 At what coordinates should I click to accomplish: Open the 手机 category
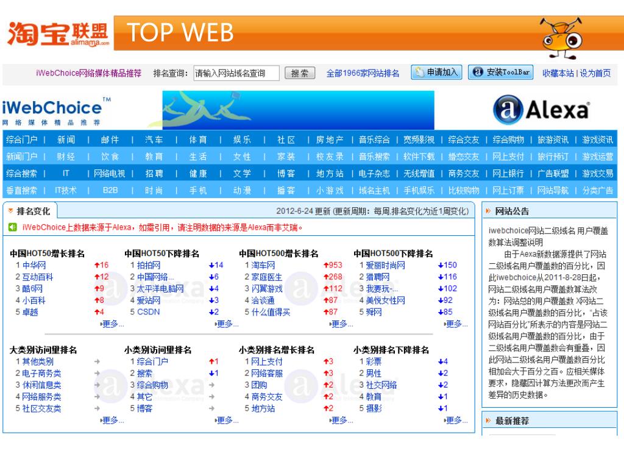(x=198, y=191)
